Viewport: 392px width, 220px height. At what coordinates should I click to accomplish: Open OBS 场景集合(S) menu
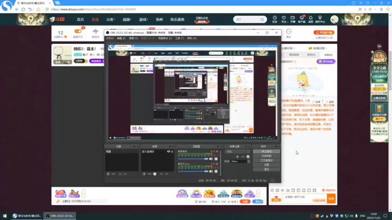click(165, 38)
